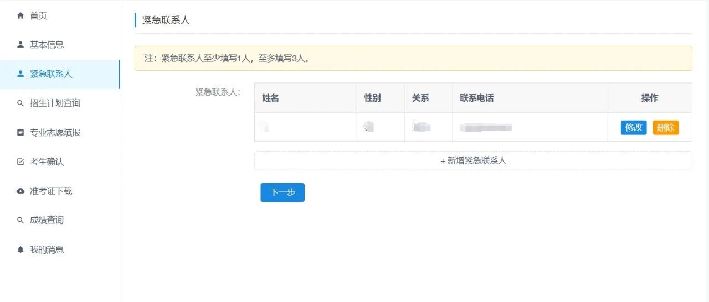Viewport: 709px width, 302px height.
Task: Click the checkmark icon beside 考生确认
Action: 20,162
